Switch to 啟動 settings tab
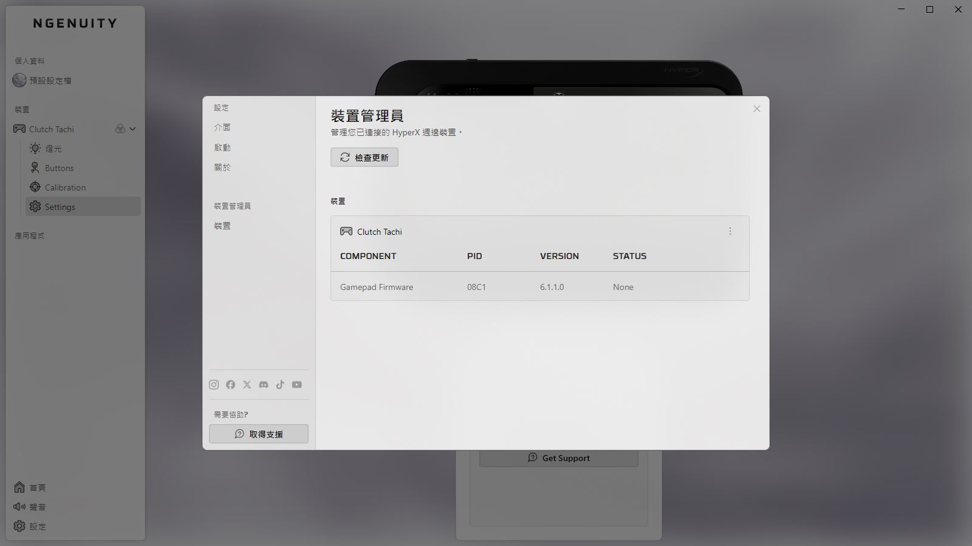Screen dimensions: 972x546 tap(222, 147)
